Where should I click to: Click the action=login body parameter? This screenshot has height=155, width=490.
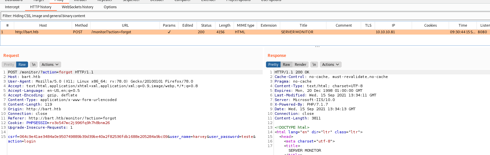pos(22,141)
